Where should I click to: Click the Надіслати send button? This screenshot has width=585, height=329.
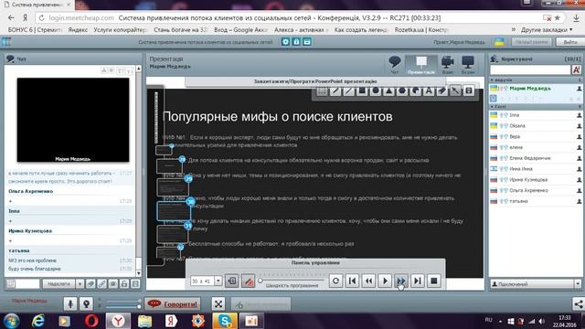click(58, 284)
